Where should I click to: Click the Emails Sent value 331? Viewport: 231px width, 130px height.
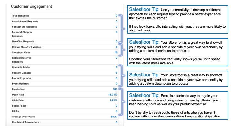[x=114, y=89]
